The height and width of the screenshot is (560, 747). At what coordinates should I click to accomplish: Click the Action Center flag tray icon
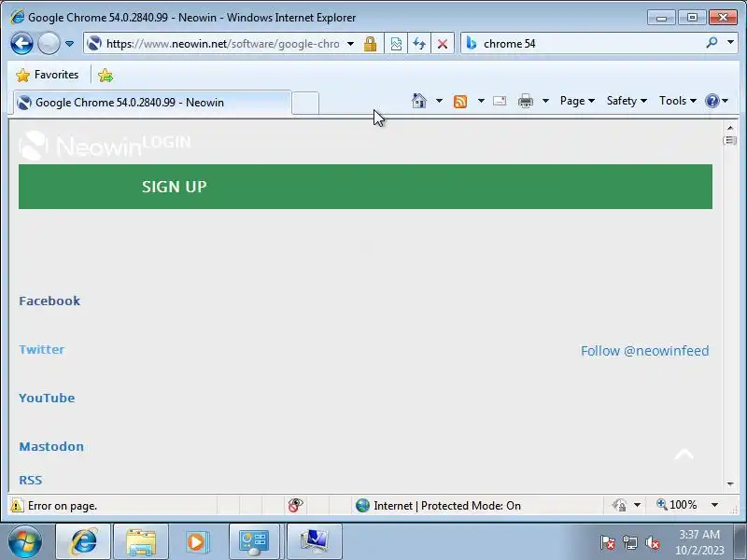pos(607,542)
